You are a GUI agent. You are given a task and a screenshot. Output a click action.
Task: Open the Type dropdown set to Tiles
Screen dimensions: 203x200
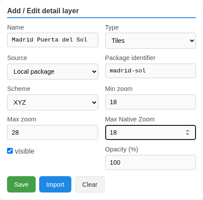point(151,41)
